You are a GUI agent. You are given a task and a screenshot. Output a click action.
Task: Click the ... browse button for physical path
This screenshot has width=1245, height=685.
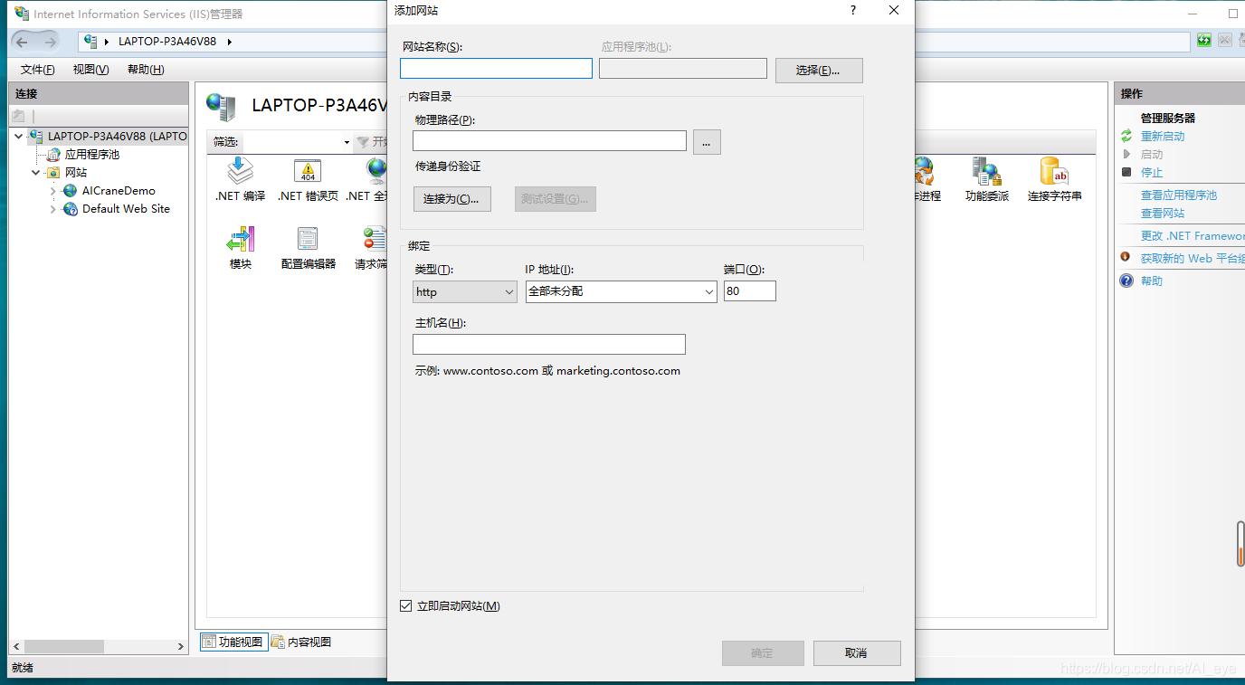coord(707,141)
